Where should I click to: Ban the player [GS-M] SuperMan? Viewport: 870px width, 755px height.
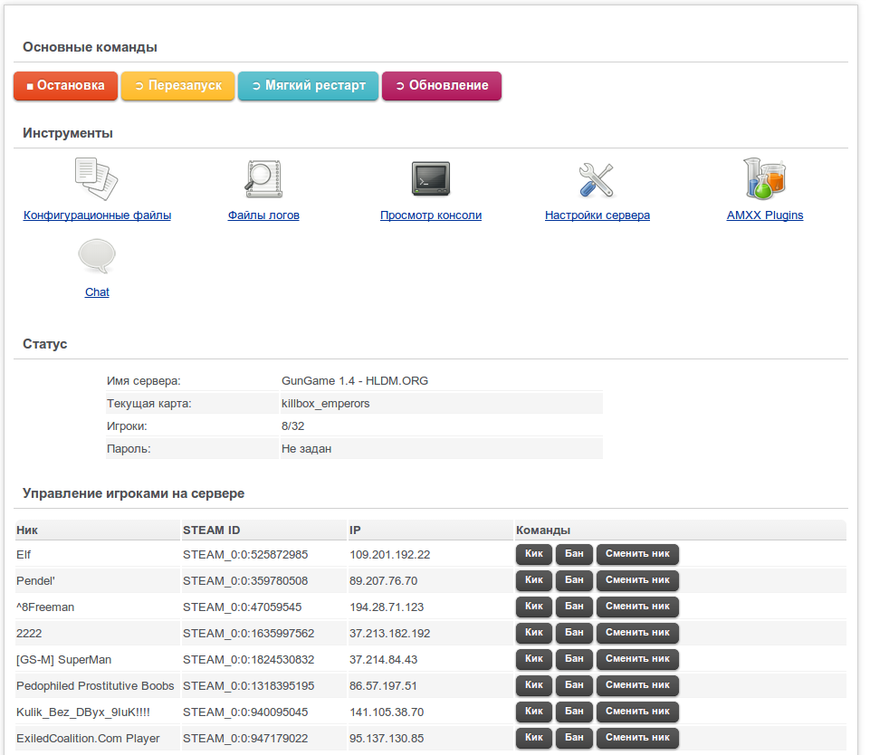pyautogui.click(x=574, y=659)
